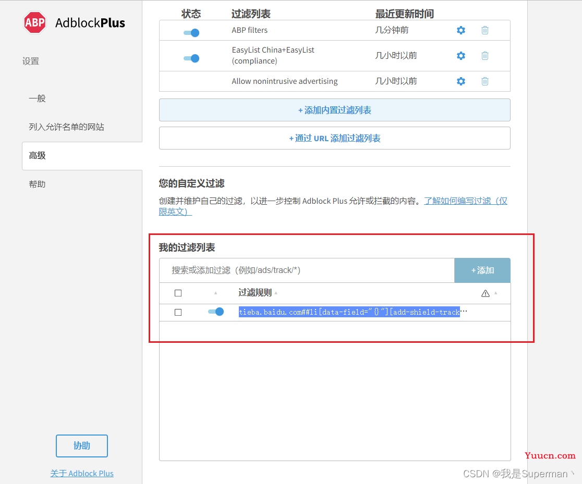Click the + 添加 filter button
Viewport: 582px width, 484px height.
coord(482,270)
